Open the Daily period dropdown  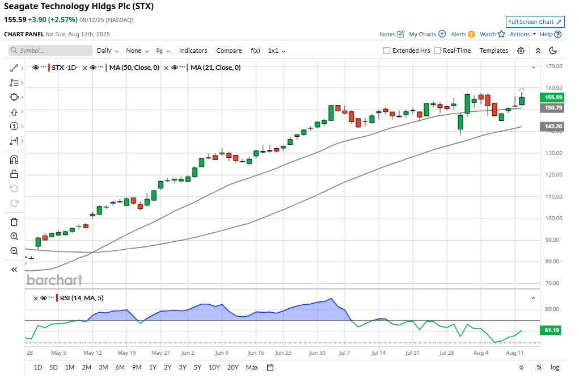[108, 51]
